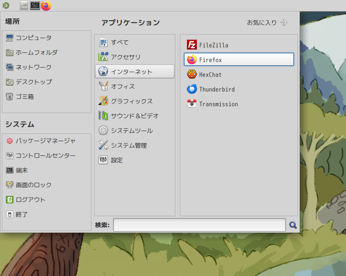Select システム管理 category
This screenshot has width=346, height=276.
coord(135,145)
